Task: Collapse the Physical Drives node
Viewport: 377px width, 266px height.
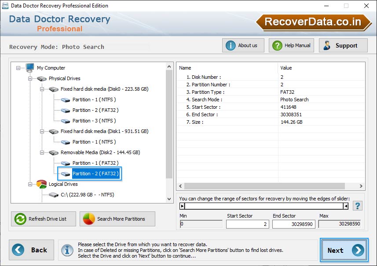Action: coord(30,78)
